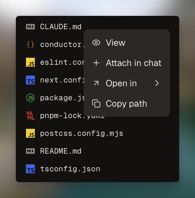
Task: Click the Markdown icon beside CLAUDE.md
Action: [x=30, y=27]
